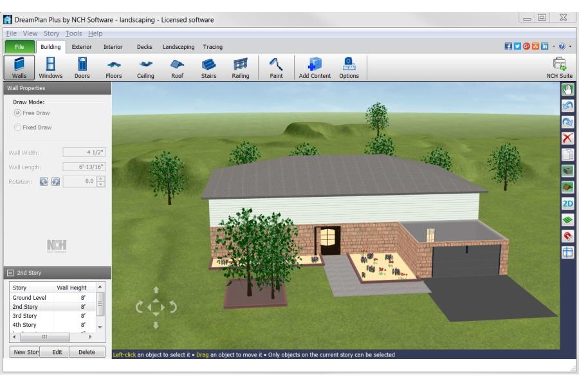
Task: Click the green File tab
Action: [x=19, y=47]
